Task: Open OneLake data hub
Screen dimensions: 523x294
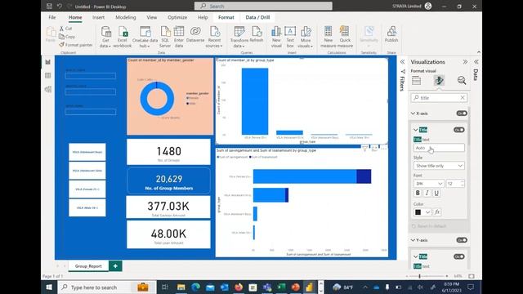Action: coord(145,37)
